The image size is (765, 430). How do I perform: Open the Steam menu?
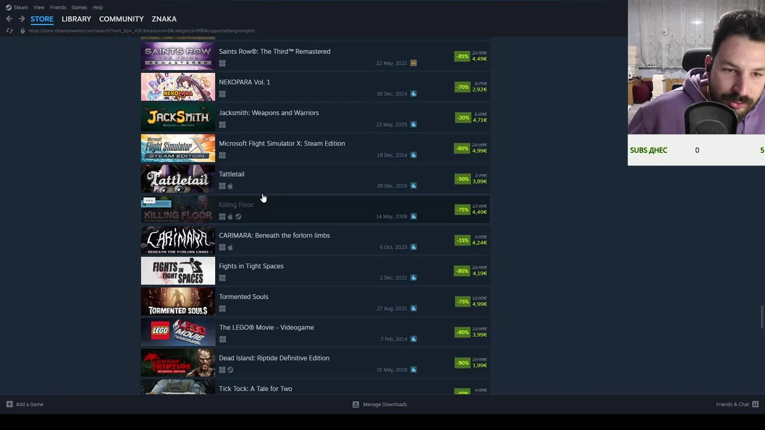click(21, 7)
